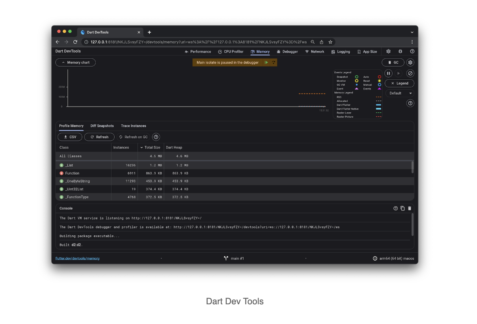Toggle off the Legend overlay

(x=399, y=83)
